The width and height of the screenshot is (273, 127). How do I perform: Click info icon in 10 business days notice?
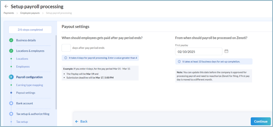(179, 62)
